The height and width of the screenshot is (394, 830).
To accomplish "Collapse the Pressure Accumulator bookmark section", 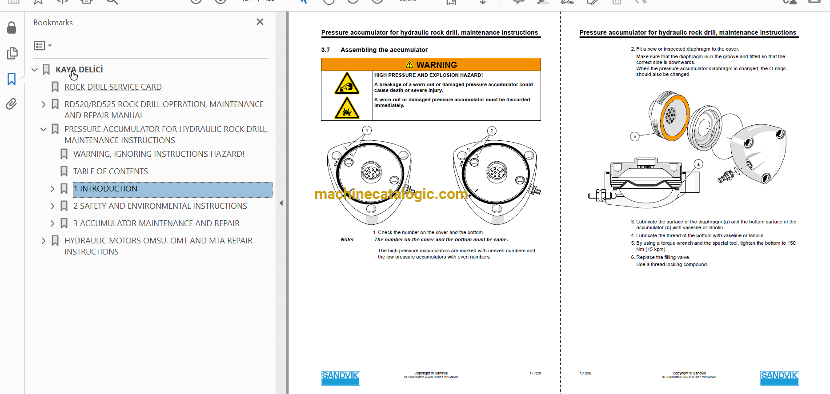I will (44, 129).
